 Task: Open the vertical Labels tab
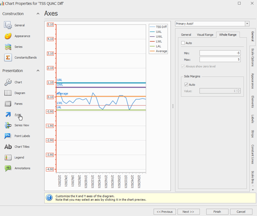point(253,119)
